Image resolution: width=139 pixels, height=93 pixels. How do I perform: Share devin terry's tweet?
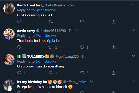(113, 47)
